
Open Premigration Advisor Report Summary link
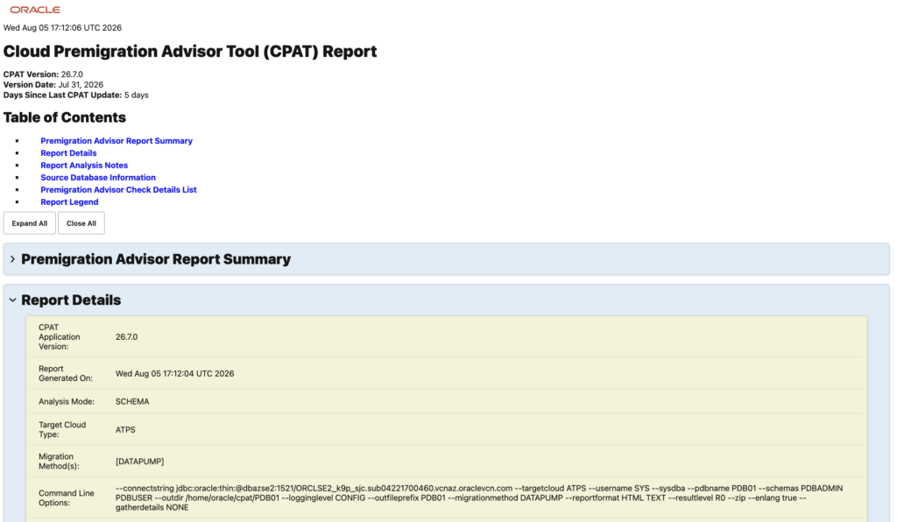117,141
